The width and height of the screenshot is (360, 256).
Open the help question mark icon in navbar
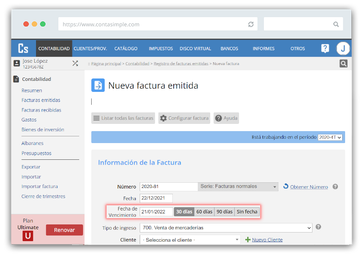pyautogui.click(x=325, y=48)
